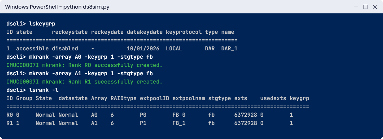Click the 'stgtype' column header
Screen dimensions: 383x139
220,99
